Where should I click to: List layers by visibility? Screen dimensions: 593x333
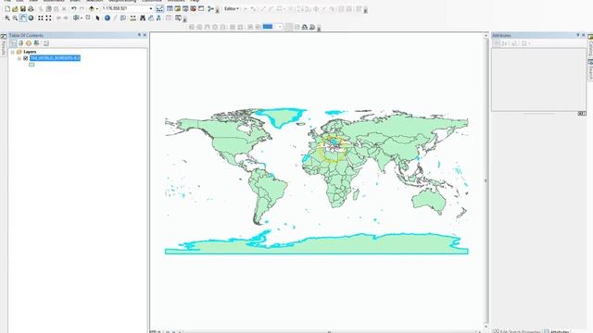tap(29, 43)
